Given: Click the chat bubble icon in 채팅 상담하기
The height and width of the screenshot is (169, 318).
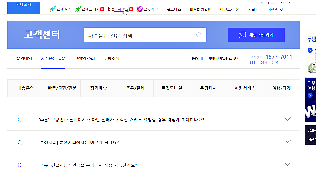Looking at the screenshot, I should click(242, 35).
